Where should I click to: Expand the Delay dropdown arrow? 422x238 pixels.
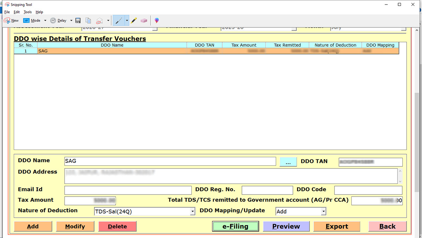click(x=71, y=21)
